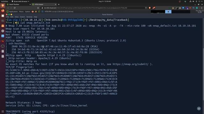This screenshot has width=204, height=114.
Task: Open terminal launcher in Parrot panel
Action: [39, 12]
